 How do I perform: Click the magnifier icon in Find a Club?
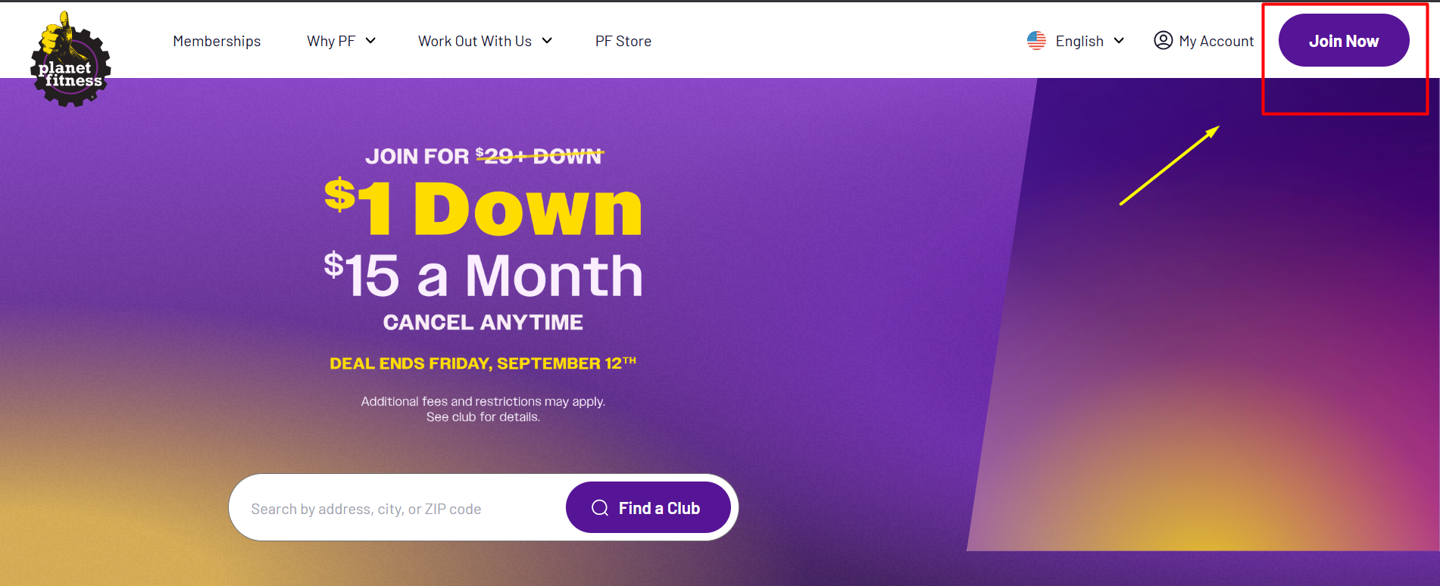pyautogui.click(x=600, y=508)
